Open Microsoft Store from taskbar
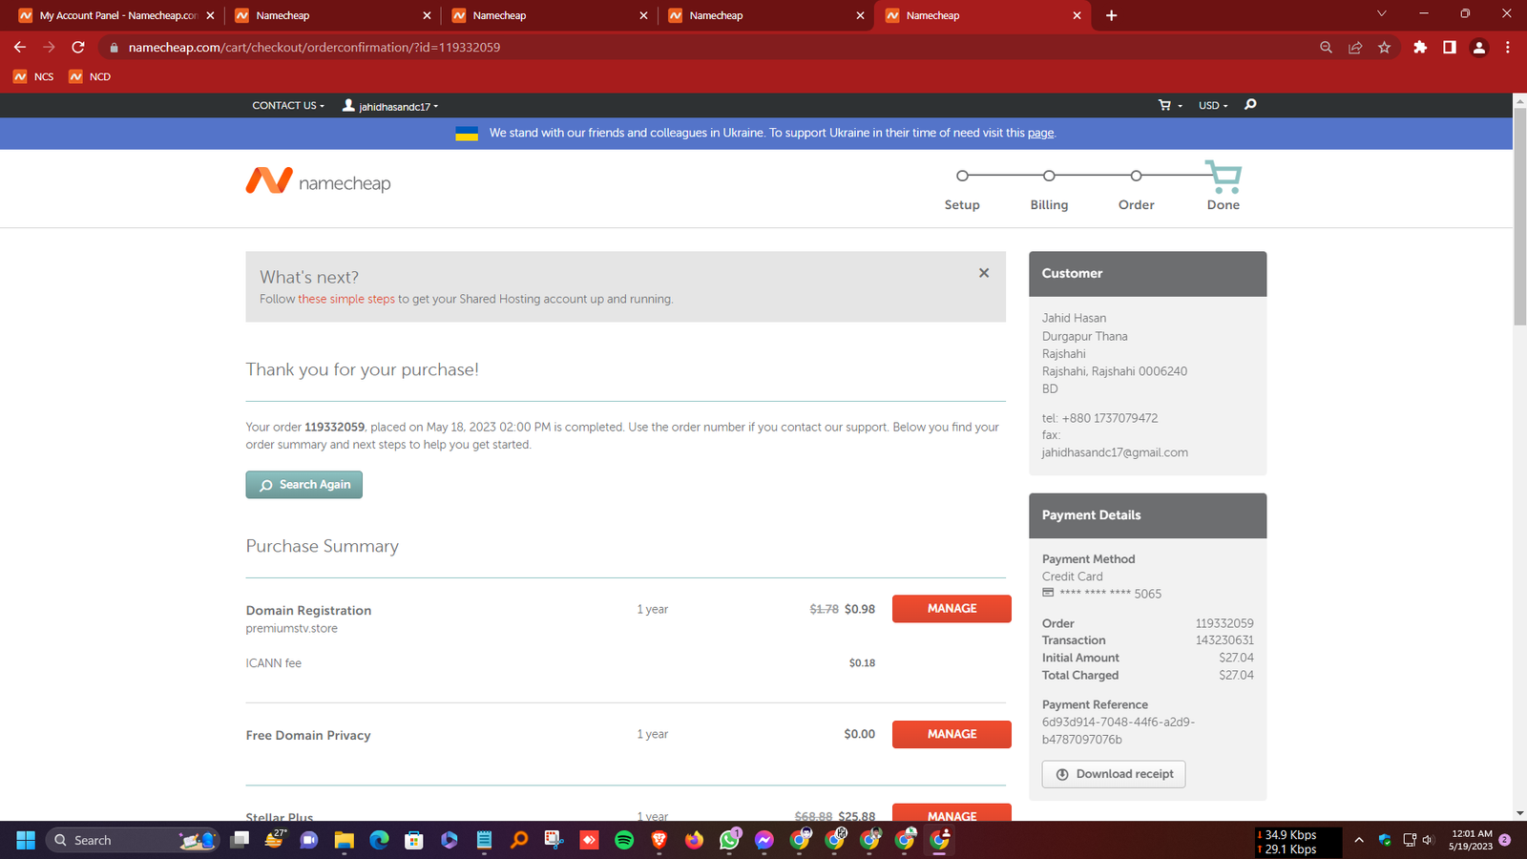Viewport: 1527px width, 859px height. coord(414,840)
